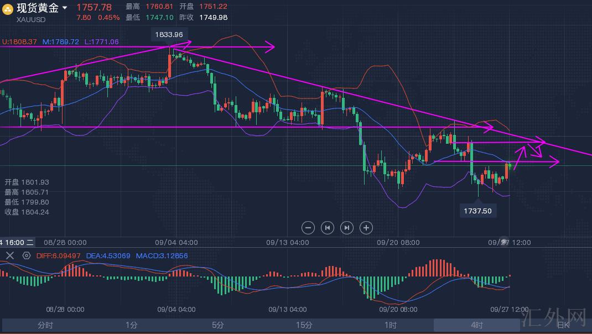The height and width of the screenshot is (334, 592).
Task: Click the 1833.96 high price label
Action: [x=169, y=34]
